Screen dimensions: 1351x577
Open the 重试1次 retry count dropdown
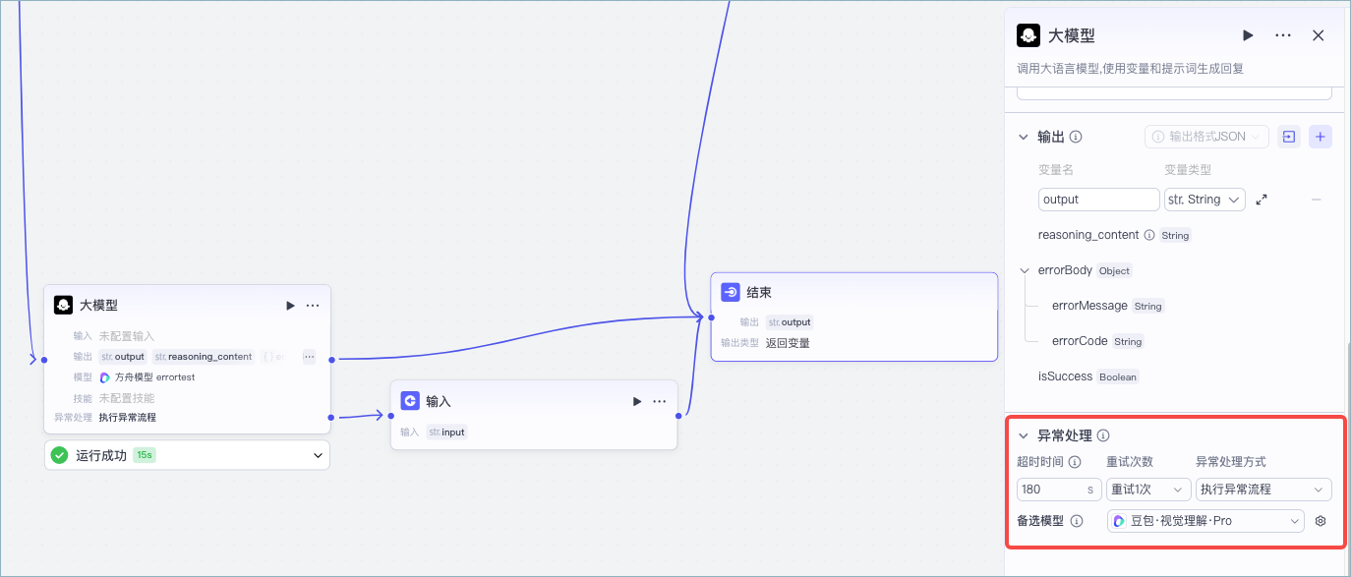1148,490
